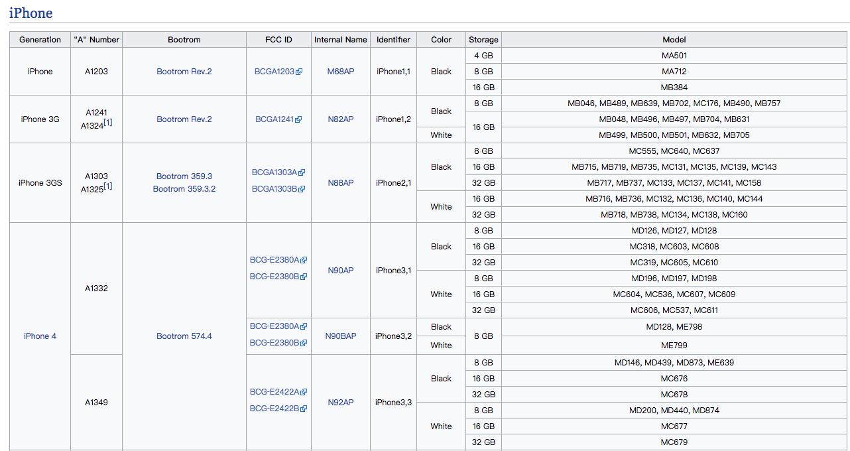Click the iPhone section heading

tap(30, 13)
